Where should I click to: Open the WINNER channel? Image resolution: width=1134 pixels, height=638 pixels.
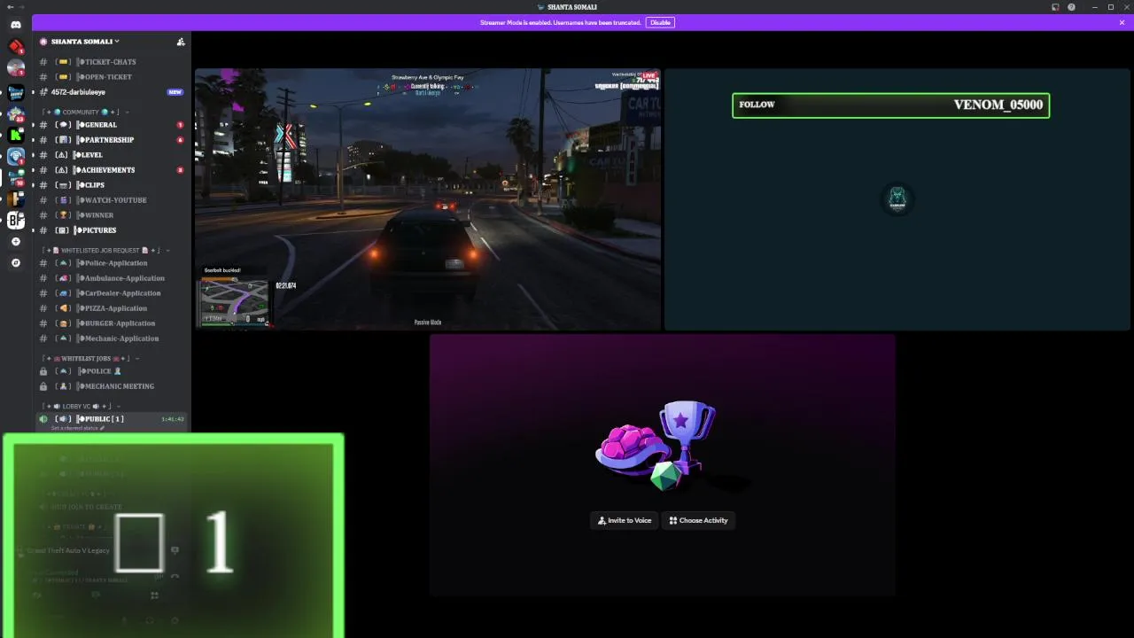pyautogui.click(x=112, y=215)
